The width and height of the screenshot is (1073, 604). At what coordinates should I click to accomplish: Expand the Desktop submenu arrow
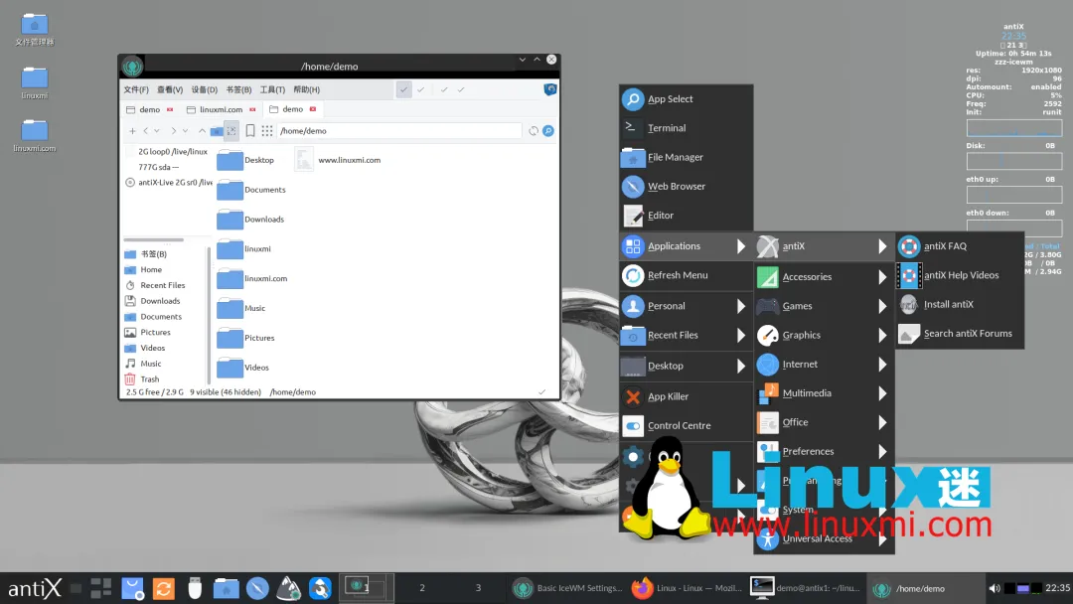741,366
